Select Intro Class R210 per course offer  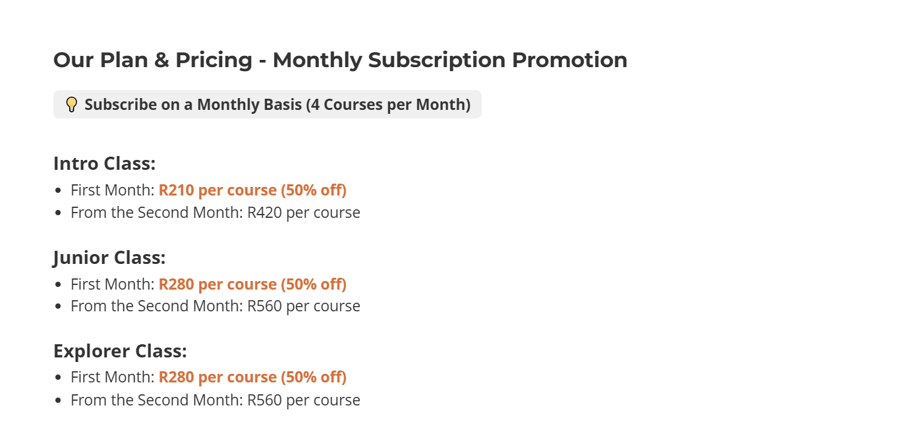click(252, 190)
